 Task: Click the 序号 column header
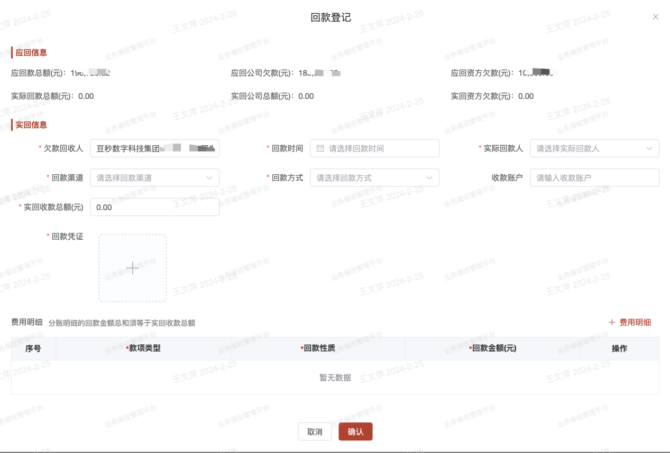pyautogui.click(x=33, y=349)
